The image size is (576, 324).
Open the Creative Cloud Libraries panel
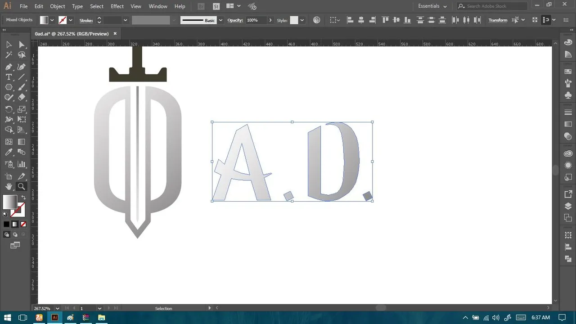pyautogui.click(x=568, y=154)
